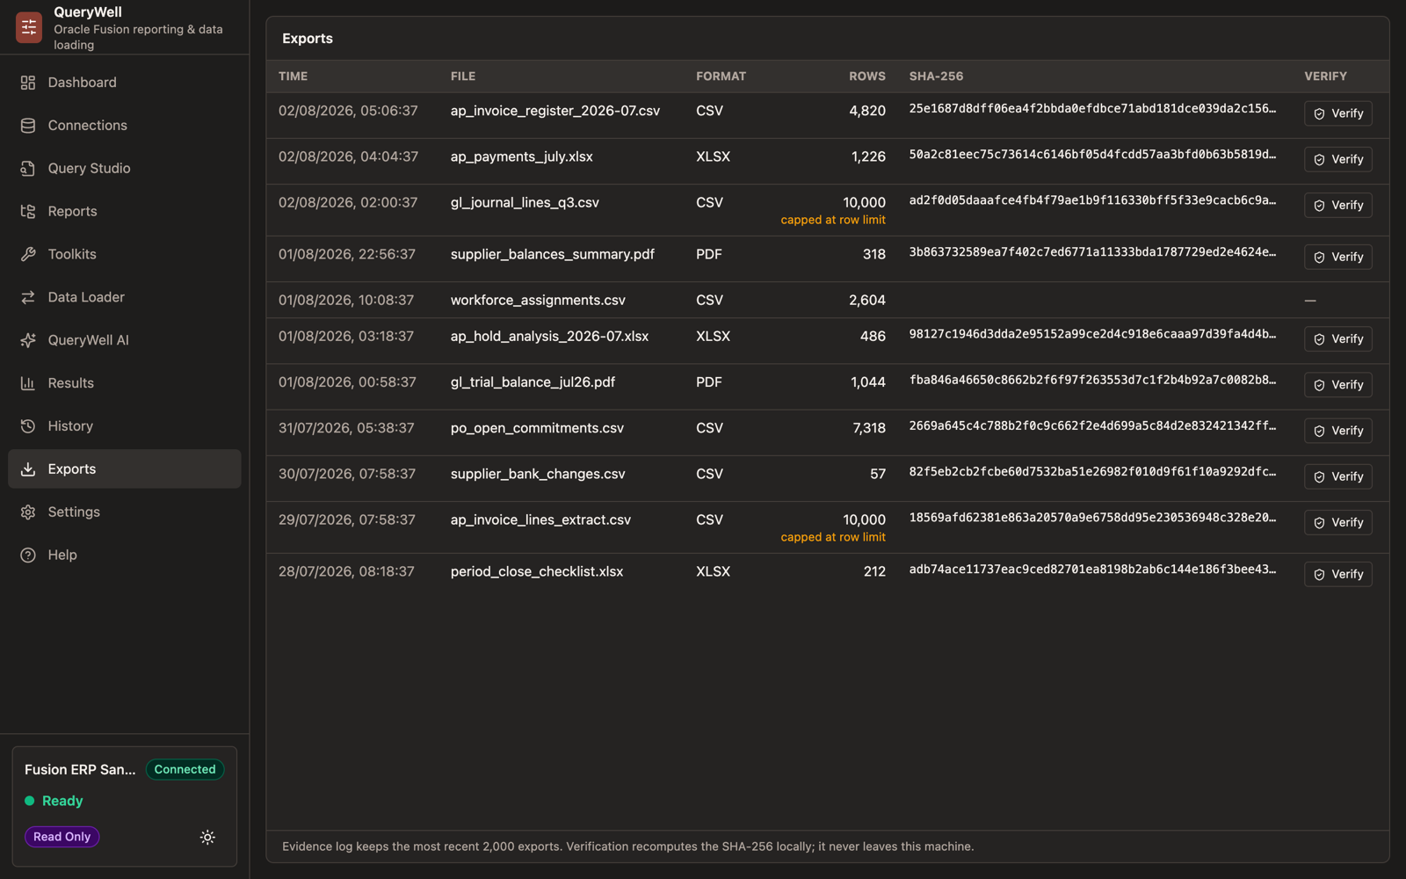Open the Dashboard page
Viewport: 1406px width, 879px height.
[x=125, y=83]
